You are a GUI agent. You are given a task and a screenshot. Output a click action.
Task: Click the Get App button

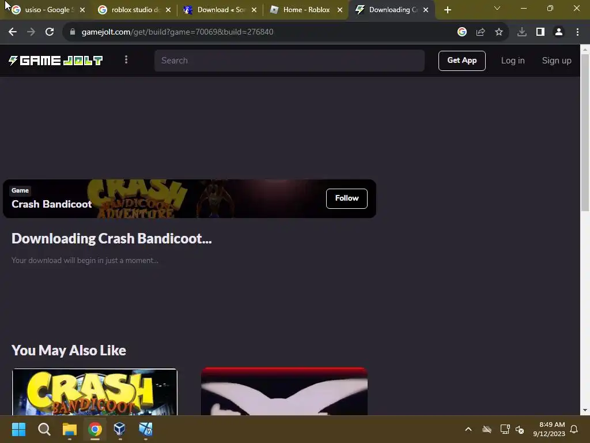point(462,61)
